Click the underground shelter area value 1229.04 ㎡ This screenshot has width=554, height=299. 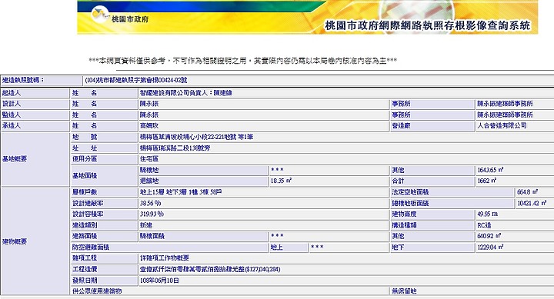pos(490,248)
